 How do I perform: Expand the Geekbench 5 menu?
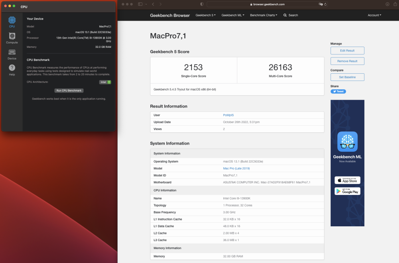click(x=205, y=15)
